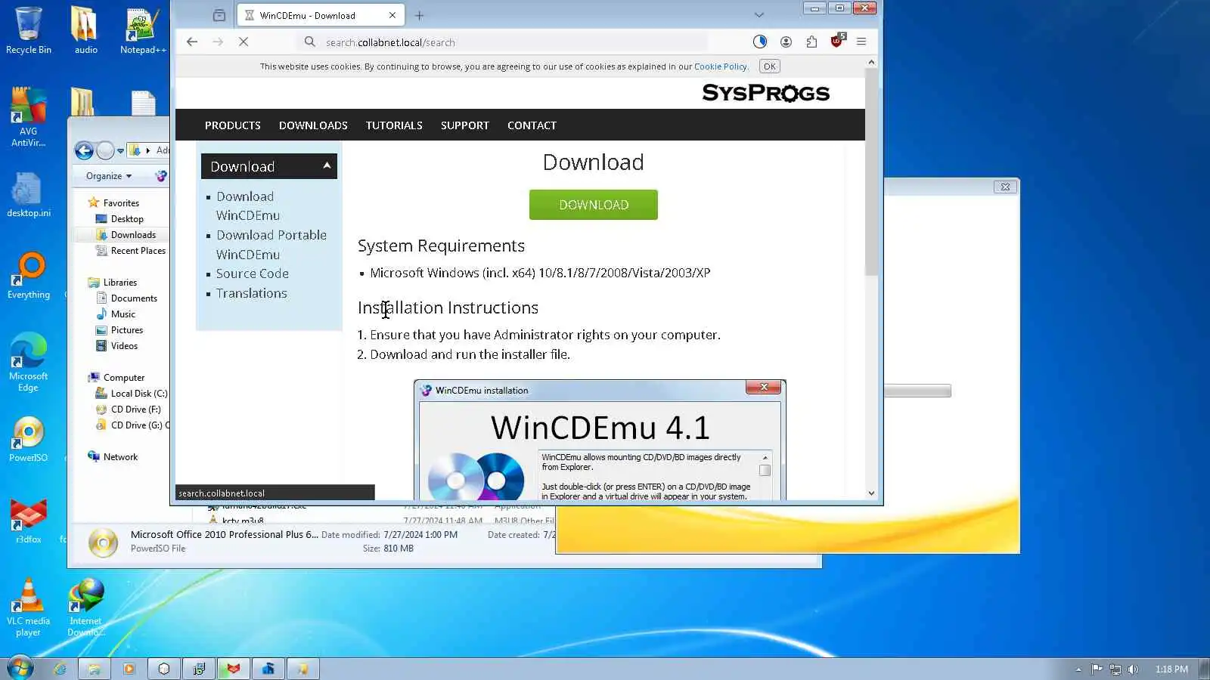Open the list all tabs dropdown arrow
Image resolution: width=1210 pixels, height=680 pixels.
point(759,15)
